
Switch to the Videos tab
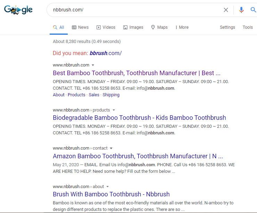pyautogui.click(x=106, y=27)
